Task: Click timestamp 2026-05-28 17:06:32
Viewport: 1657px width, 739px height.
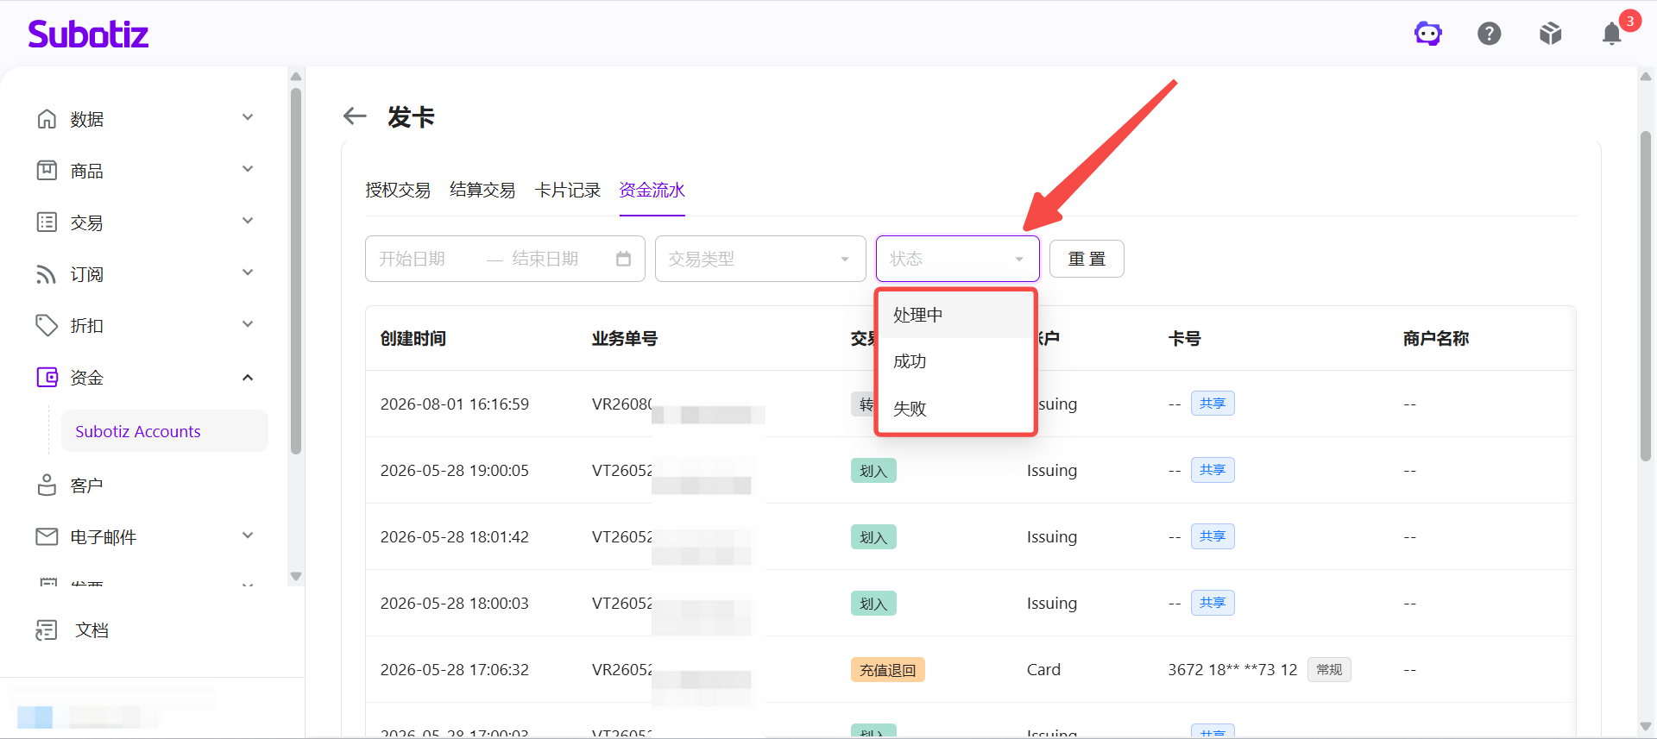Action: pyautogui.click(x=455, y=670)
